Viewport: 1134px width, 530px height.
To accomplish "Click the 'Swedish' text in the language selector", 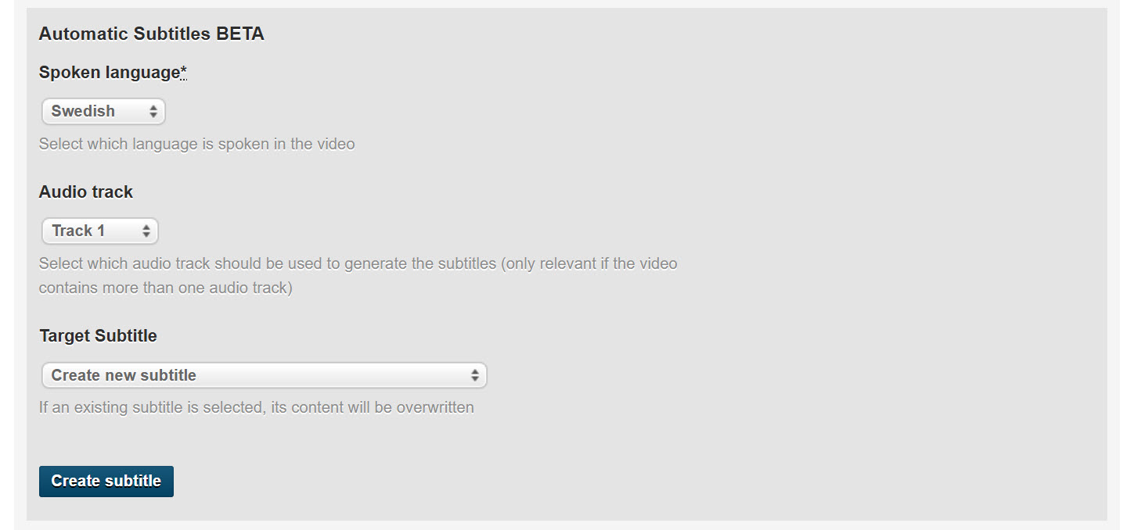I will 83,112.
